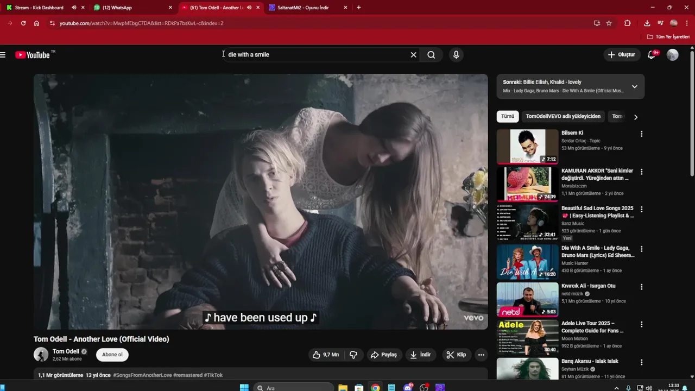This screenshot has width=695, height=391.
Task: Reload the page in Chrome
Action: tap(23, 23)
